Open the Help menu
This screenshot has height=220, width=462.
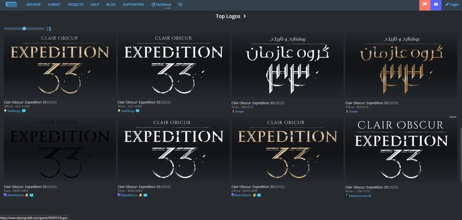(x=95, y=5)
